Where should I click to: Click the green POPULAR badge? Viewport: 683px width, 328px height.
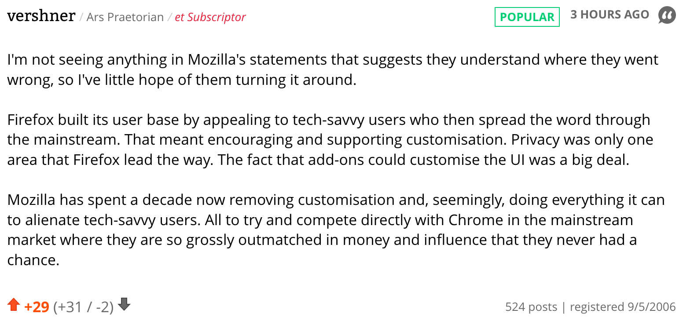[x=527, y=17]
